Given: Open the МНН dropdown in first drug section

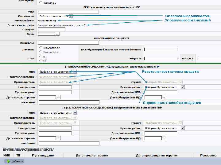Looking at the screenshot, I should click(x=75, y=72).
